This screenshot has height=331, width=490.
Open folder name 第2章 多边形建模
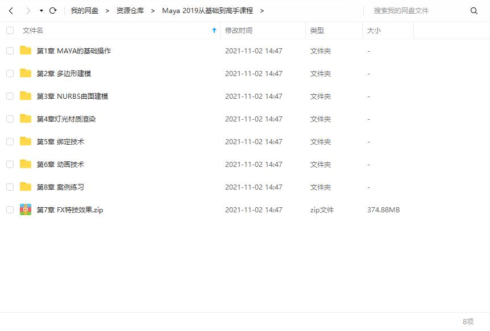(64, 74)
